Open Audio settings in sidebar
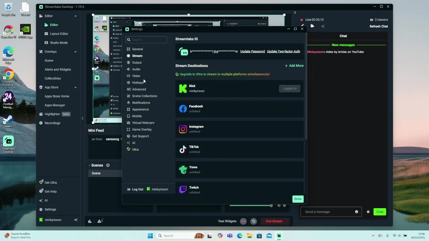429x241 pixels. click(x=136, y=69)
